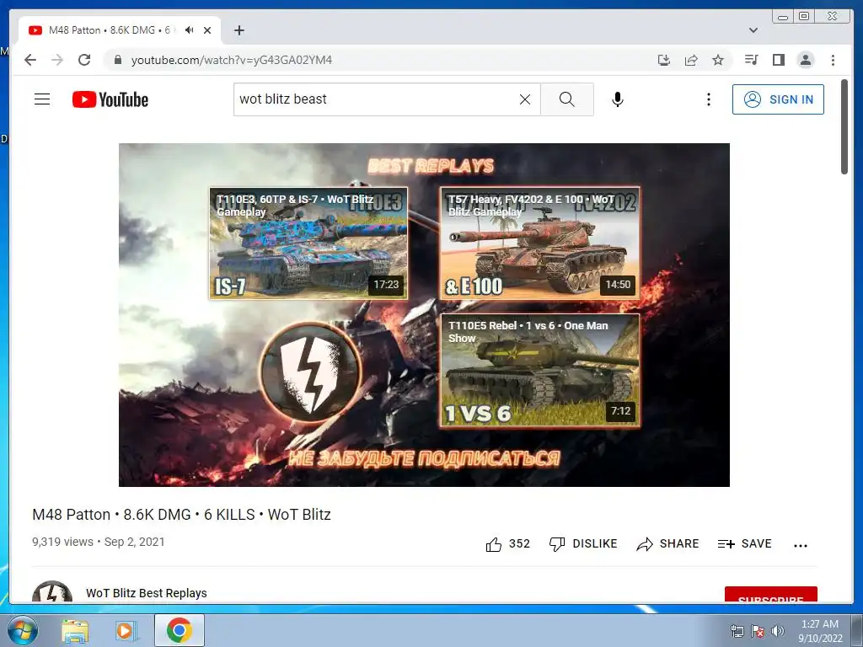Select the M48 Patton browser tab
Image resolution: width=863 pixels, height=647 pixels.
120,30
